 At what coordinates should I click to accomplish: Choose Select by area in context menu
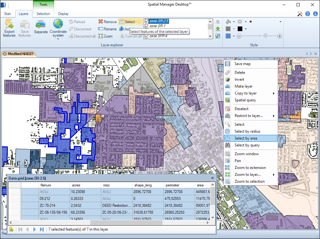pos(251,138)
